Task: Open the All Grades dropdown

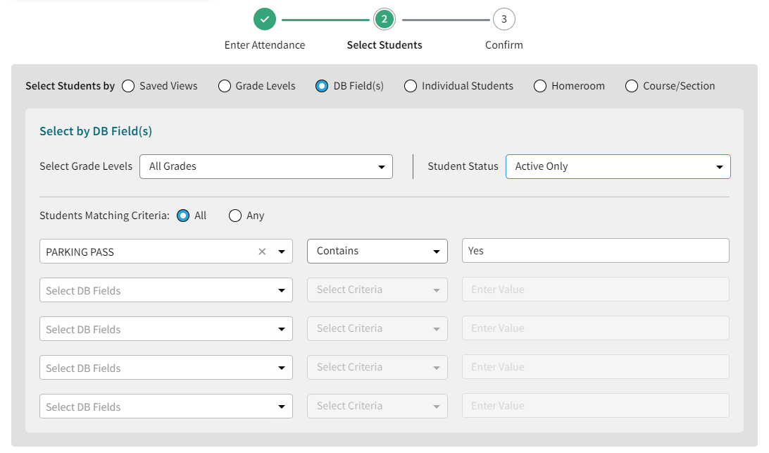Action: 265,166
